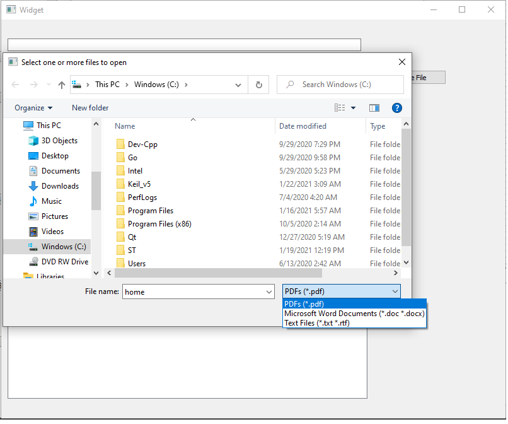Open the File name combo box arrow

(268, 291)
